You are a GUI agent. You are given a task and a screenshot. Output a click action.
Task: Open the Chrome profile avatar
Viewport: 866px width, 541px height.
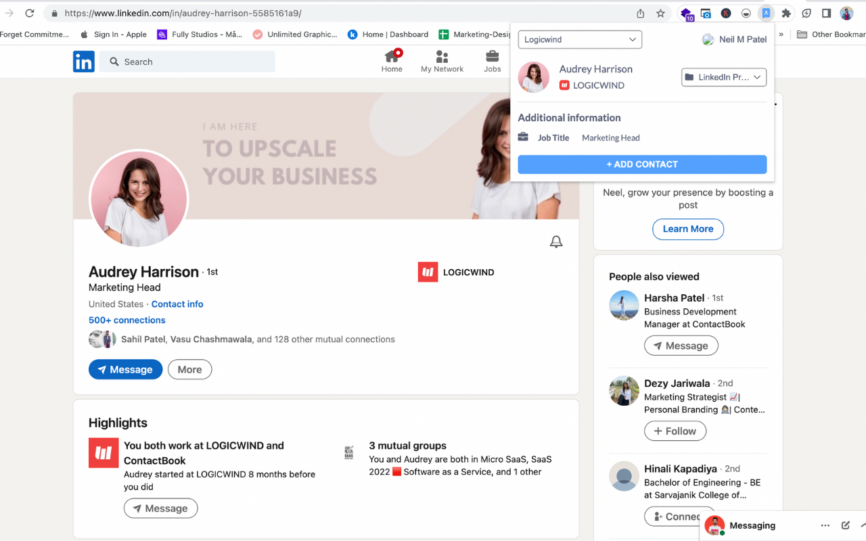(846, 13)
